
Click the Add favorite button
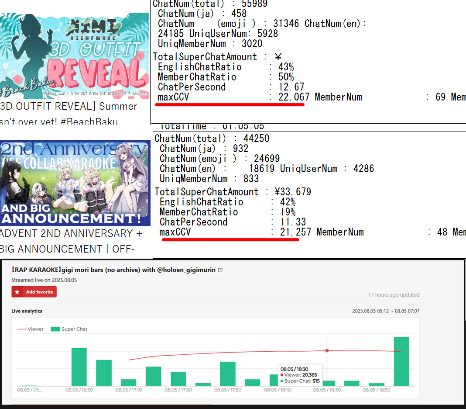34,292
